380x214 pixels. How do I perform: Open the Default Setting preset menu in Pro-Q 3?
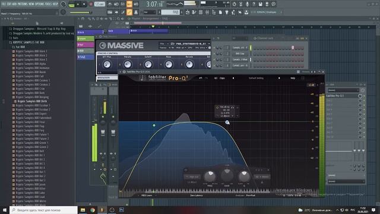coord(256,78)
